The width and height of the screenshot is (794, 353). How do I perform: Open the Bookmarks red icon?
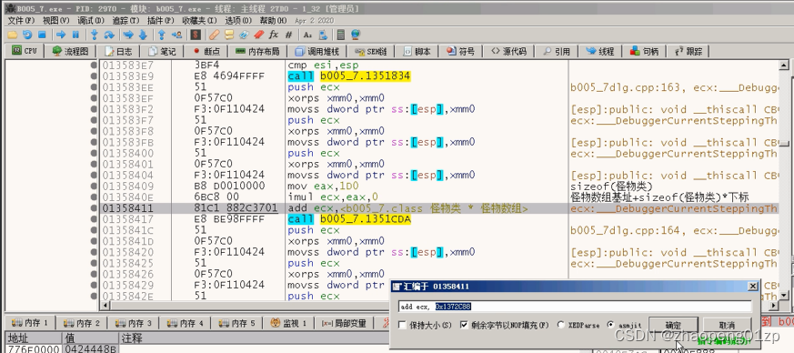(259, 35)
